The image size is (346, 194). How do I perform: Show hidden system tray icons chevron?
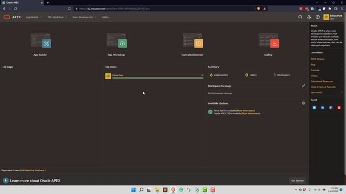tap(296, 190)
